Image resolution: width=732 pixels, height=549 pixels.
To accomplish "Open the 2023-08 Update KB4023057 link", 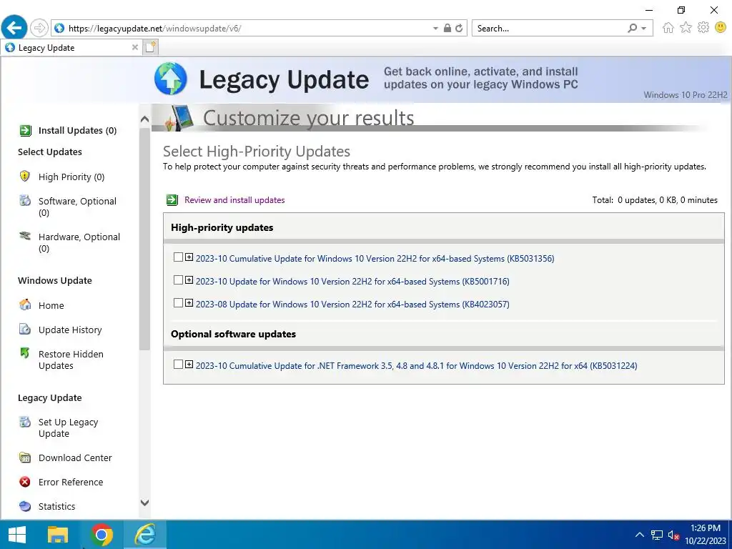I will pyautogui.click(x=352, y=305).
